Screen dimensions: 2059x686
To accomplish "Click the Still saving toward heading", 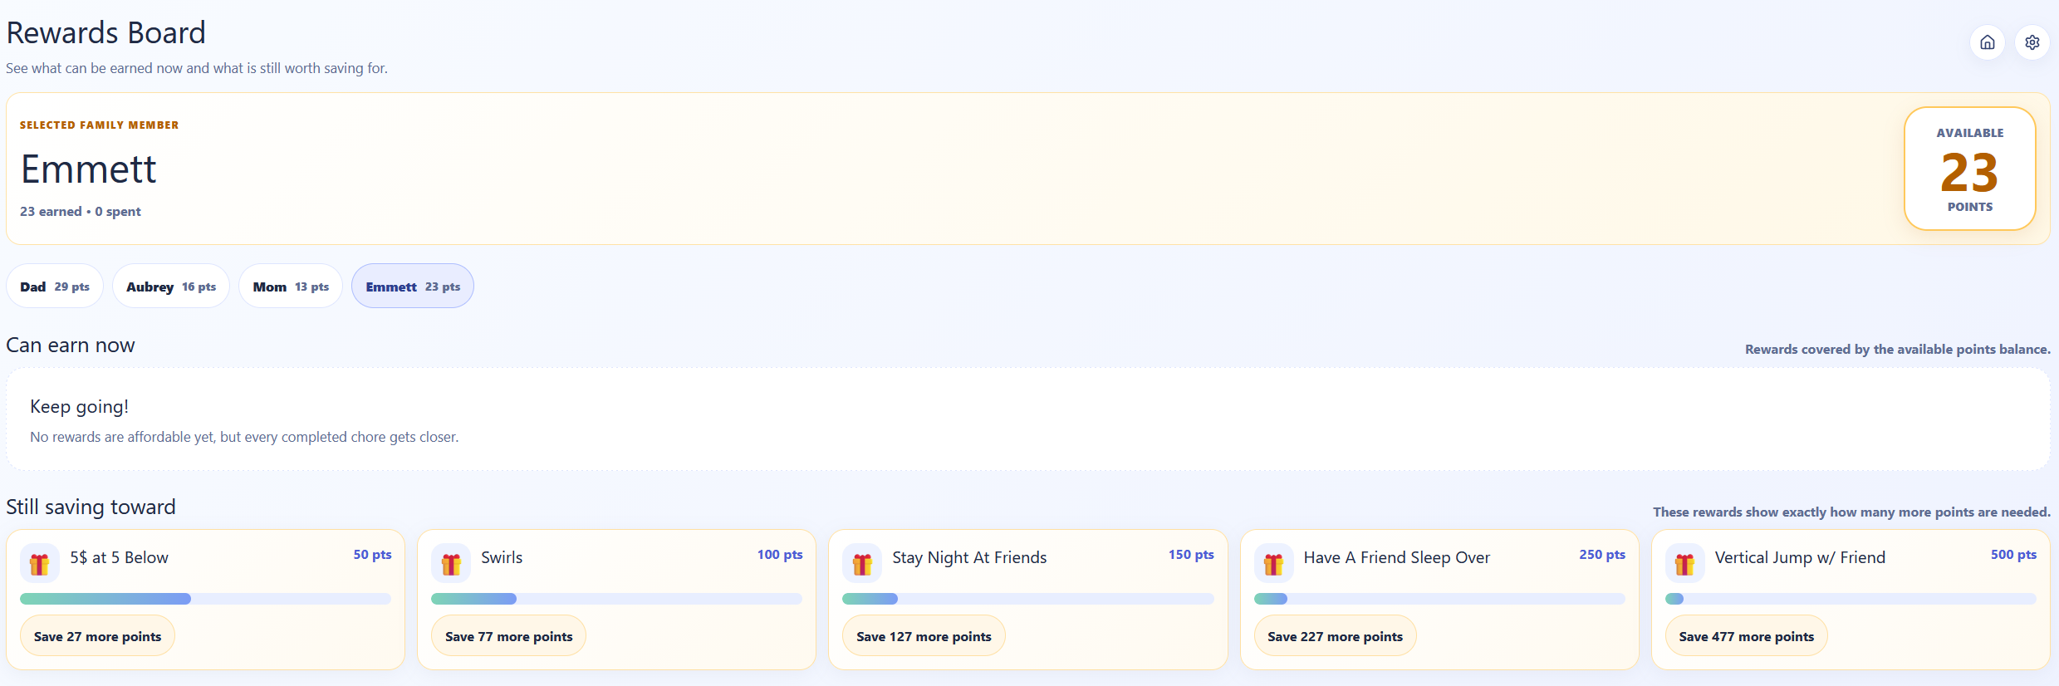I will [91, 507].
